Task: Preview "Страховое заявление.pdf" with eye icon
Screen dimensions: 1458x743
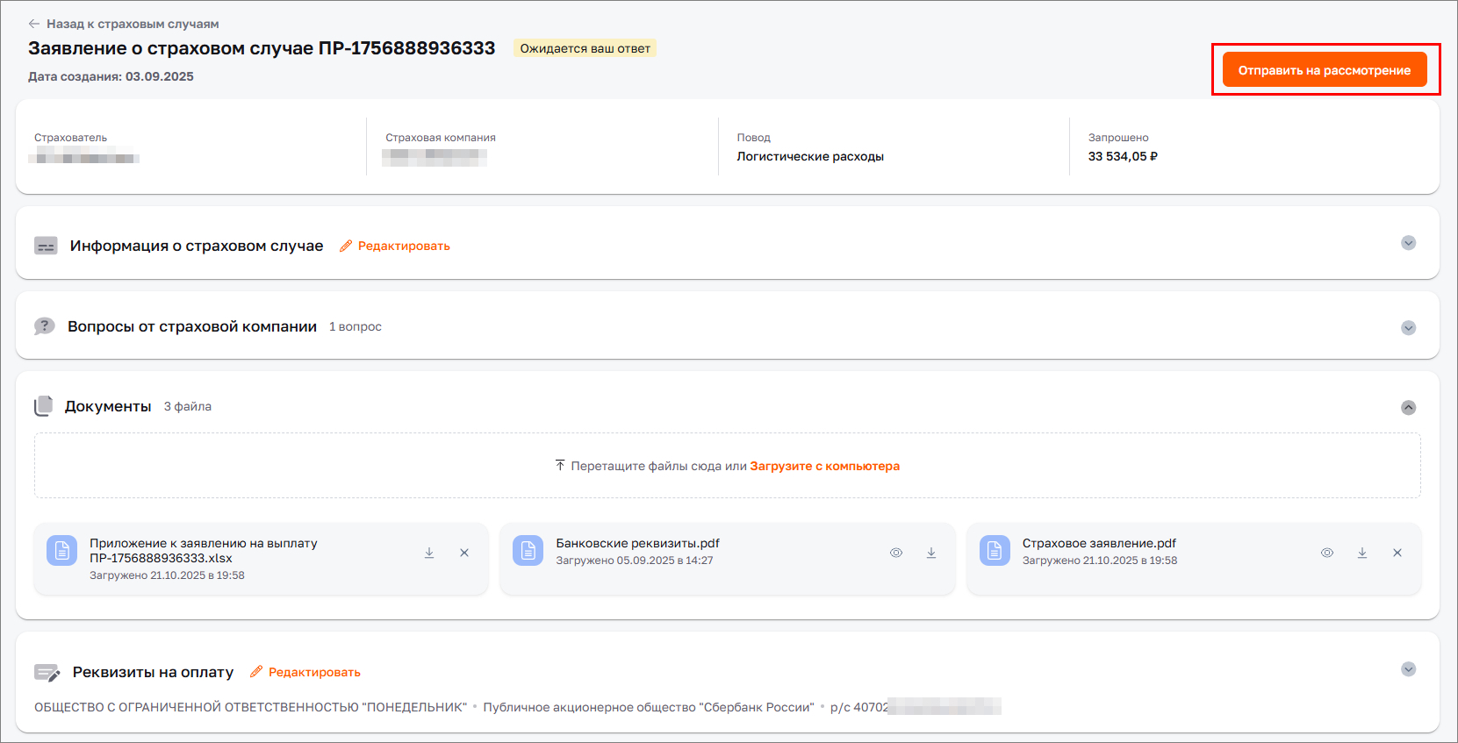Action: tap(1327, 553)
